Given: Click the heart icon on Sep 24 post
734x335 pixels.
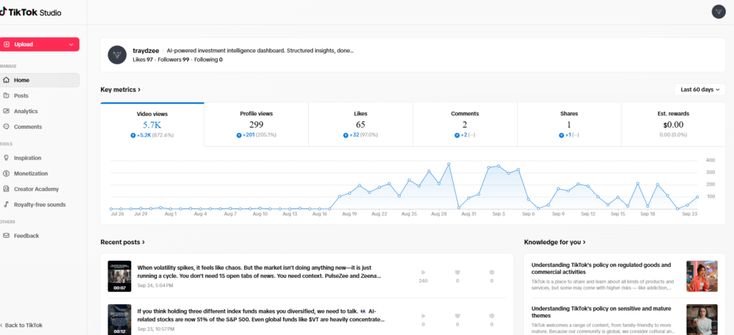Looking at the screenshot, I should coord(457,272).
